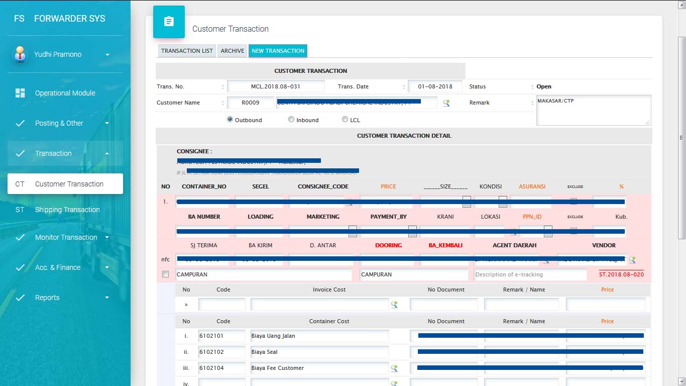Expand the Yudhi Pramono user dropdown
The image size is (686, 386).
click(107, 55)
